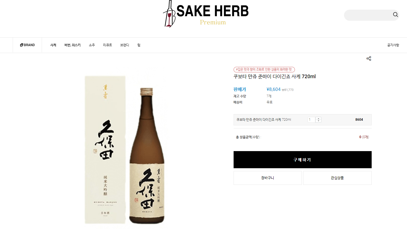Open the BRAND category menu
Viewport: 407px width, 229px height.
[27, 45]
